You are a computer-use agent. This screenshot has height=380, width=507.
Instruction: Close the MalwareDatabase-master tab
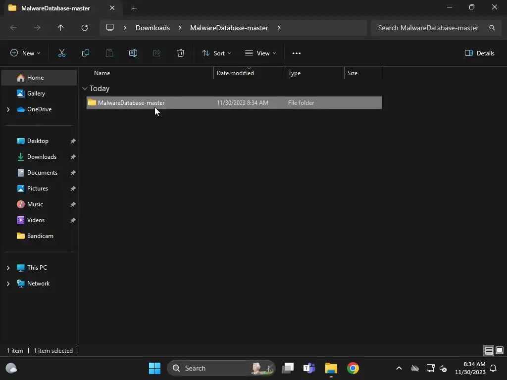[112, 8]
